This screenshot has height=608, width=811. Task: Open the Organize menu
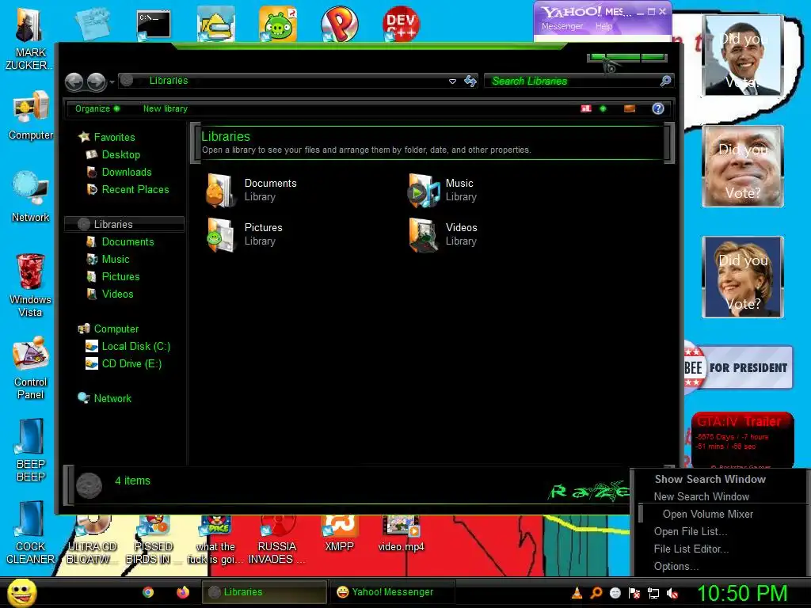[97, 108]
